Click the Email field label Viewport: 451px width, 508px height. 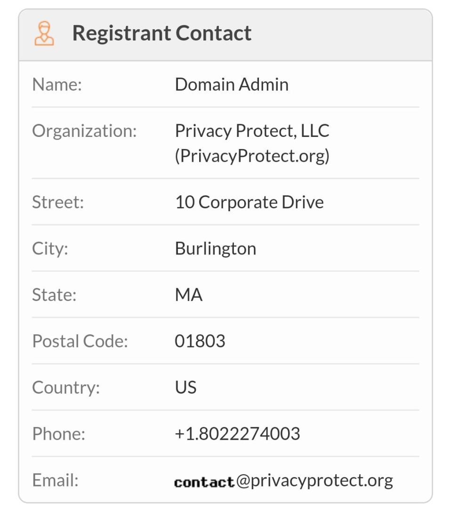(x=55, y=480)
